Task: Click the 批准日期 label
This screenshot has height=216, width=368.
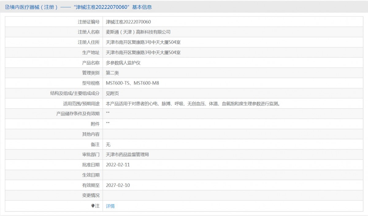Action: click(x=91, y=165)
